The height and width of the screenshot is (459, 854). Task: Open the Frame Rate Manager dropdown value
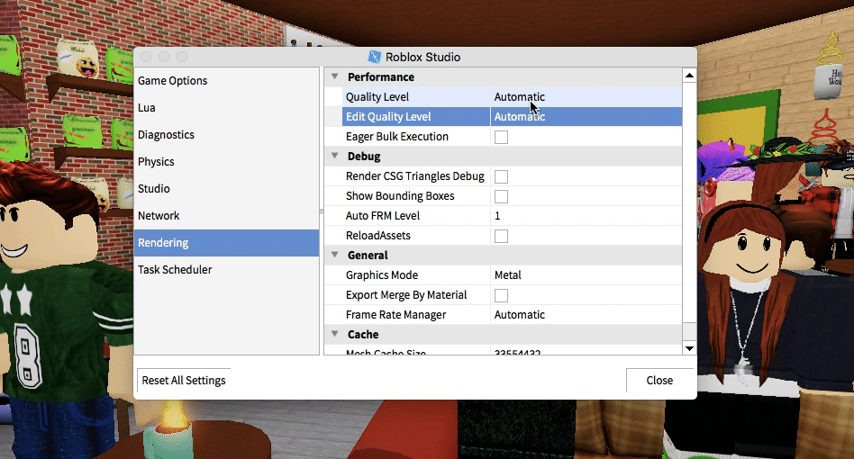[586, 315]
